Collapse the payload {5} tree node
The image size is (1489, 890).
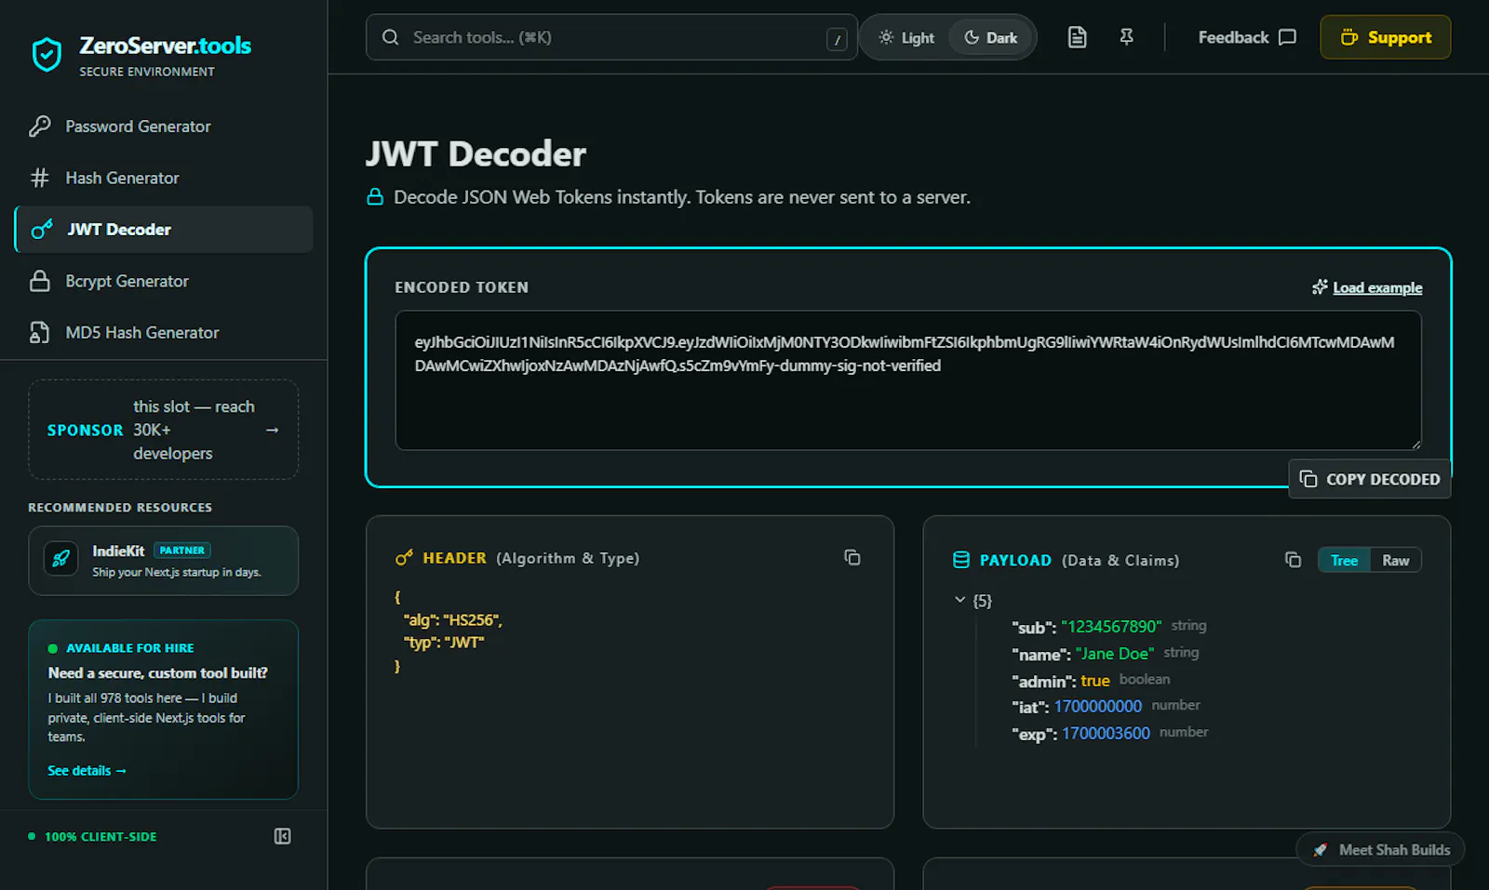coord(959,600)
